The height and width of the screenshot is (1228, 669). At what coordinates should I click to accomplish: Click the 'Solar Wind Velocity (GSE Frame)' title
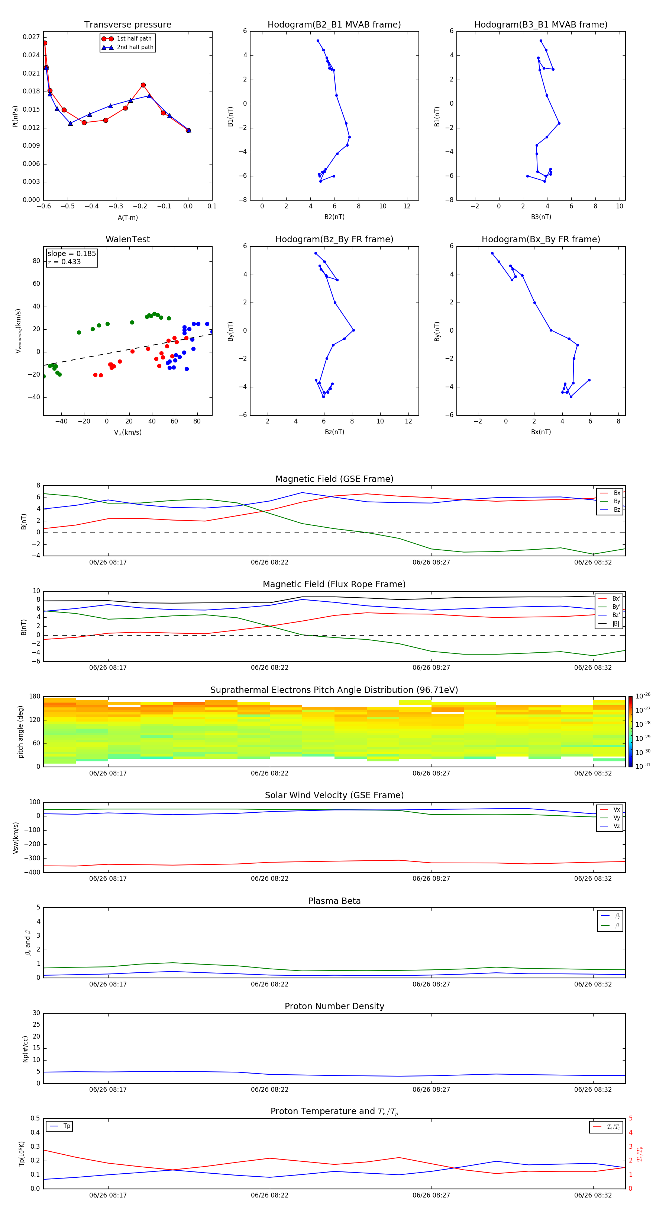[334, 796]
